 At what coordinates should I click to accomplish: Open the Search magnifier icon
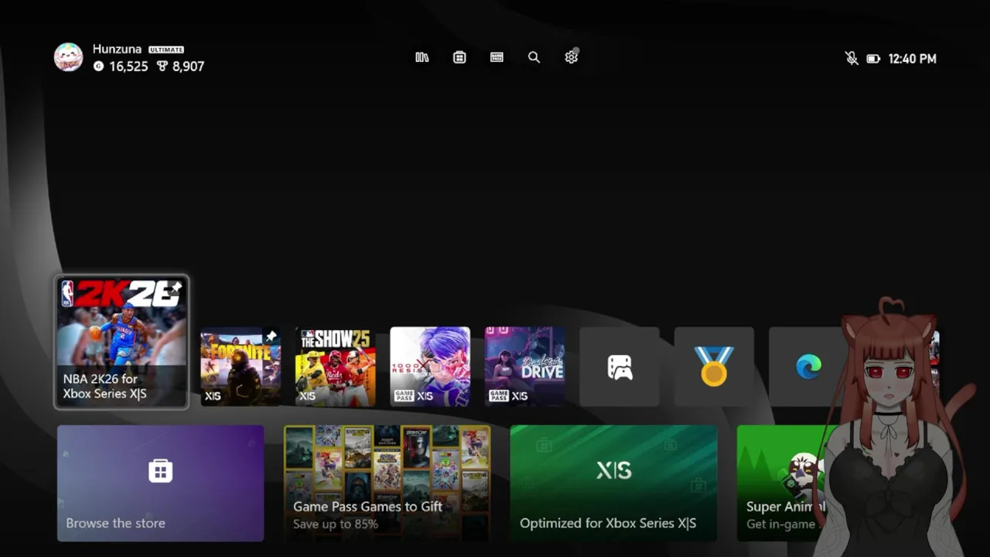534,57
